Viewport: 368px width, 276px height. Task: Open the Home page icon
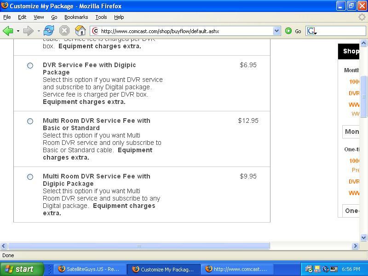pyautogui.click(x=80, y=31)
